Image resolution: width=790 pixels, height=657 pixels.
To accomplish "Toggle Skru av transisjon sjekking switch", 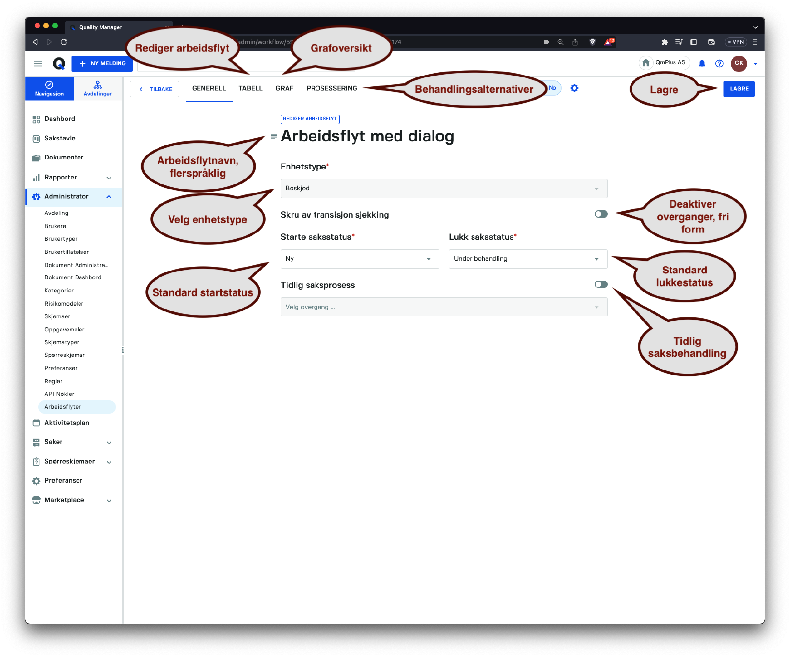I will pyautogui.click(x=601, y=214).
